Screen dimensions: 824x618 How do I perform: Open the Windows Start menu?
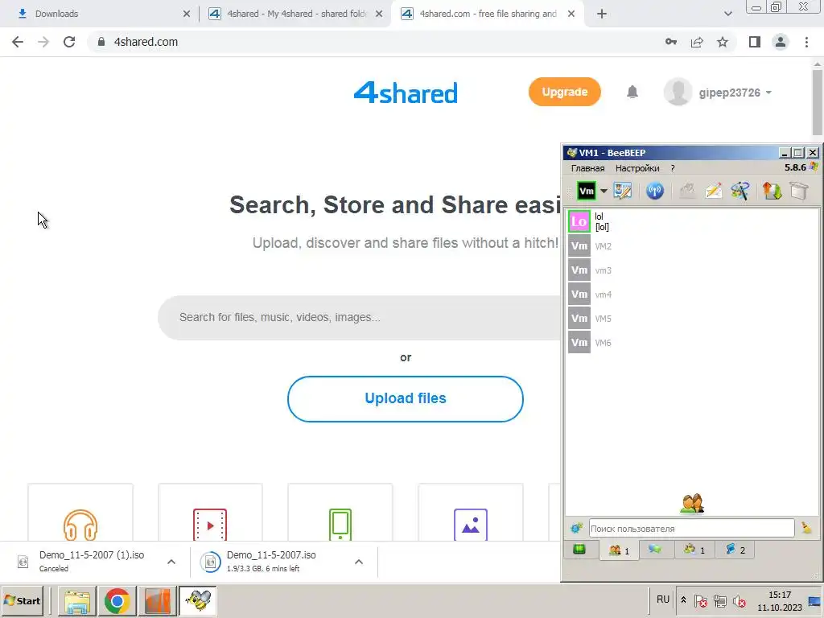[22, 600]
